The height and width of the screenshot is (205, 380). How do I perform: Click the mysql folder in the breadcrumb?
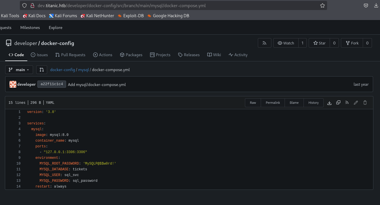click(x=84, y=70)
